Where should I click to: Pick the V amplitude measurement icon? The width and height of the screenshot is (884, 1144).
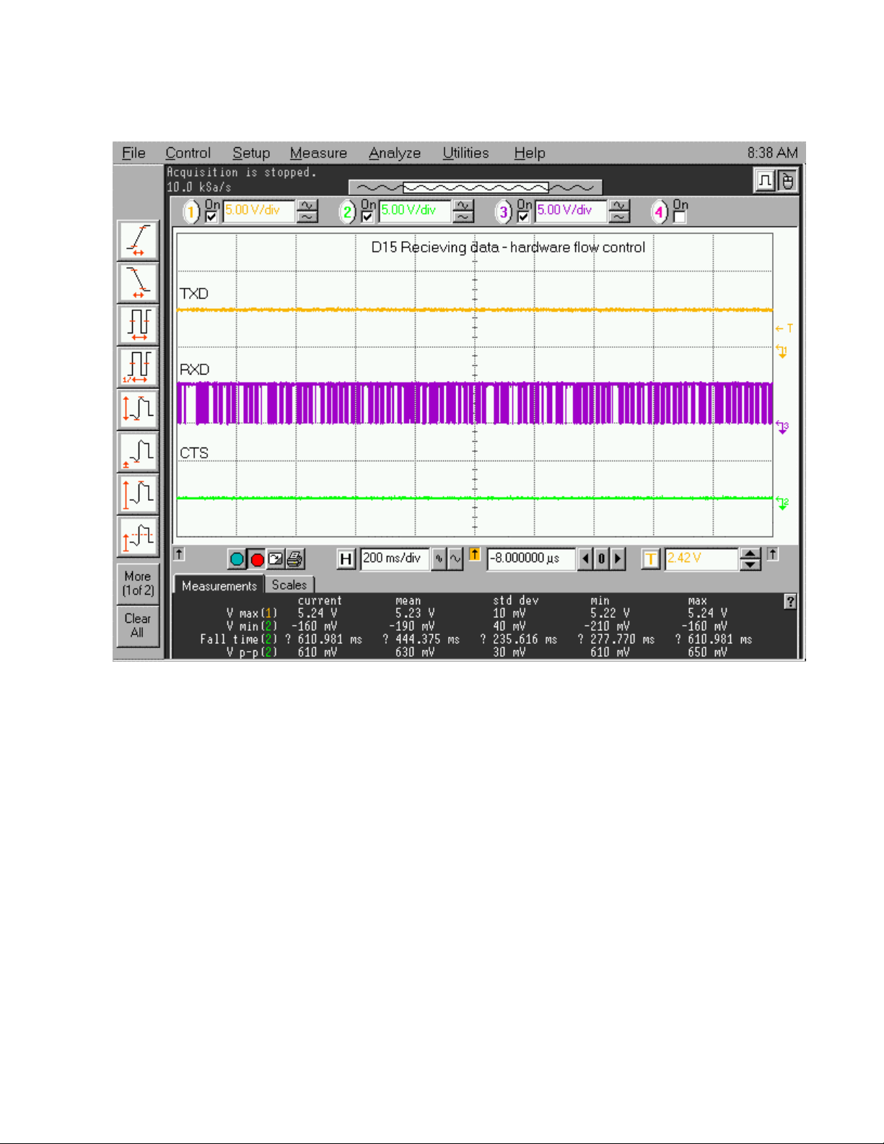pos(138,409)
